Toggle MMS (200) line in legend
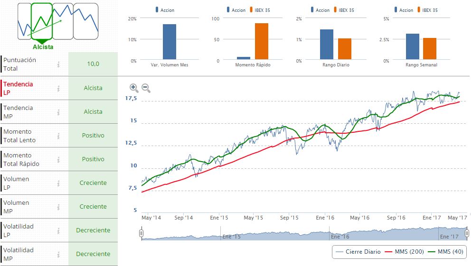 (x=404, y=252)
